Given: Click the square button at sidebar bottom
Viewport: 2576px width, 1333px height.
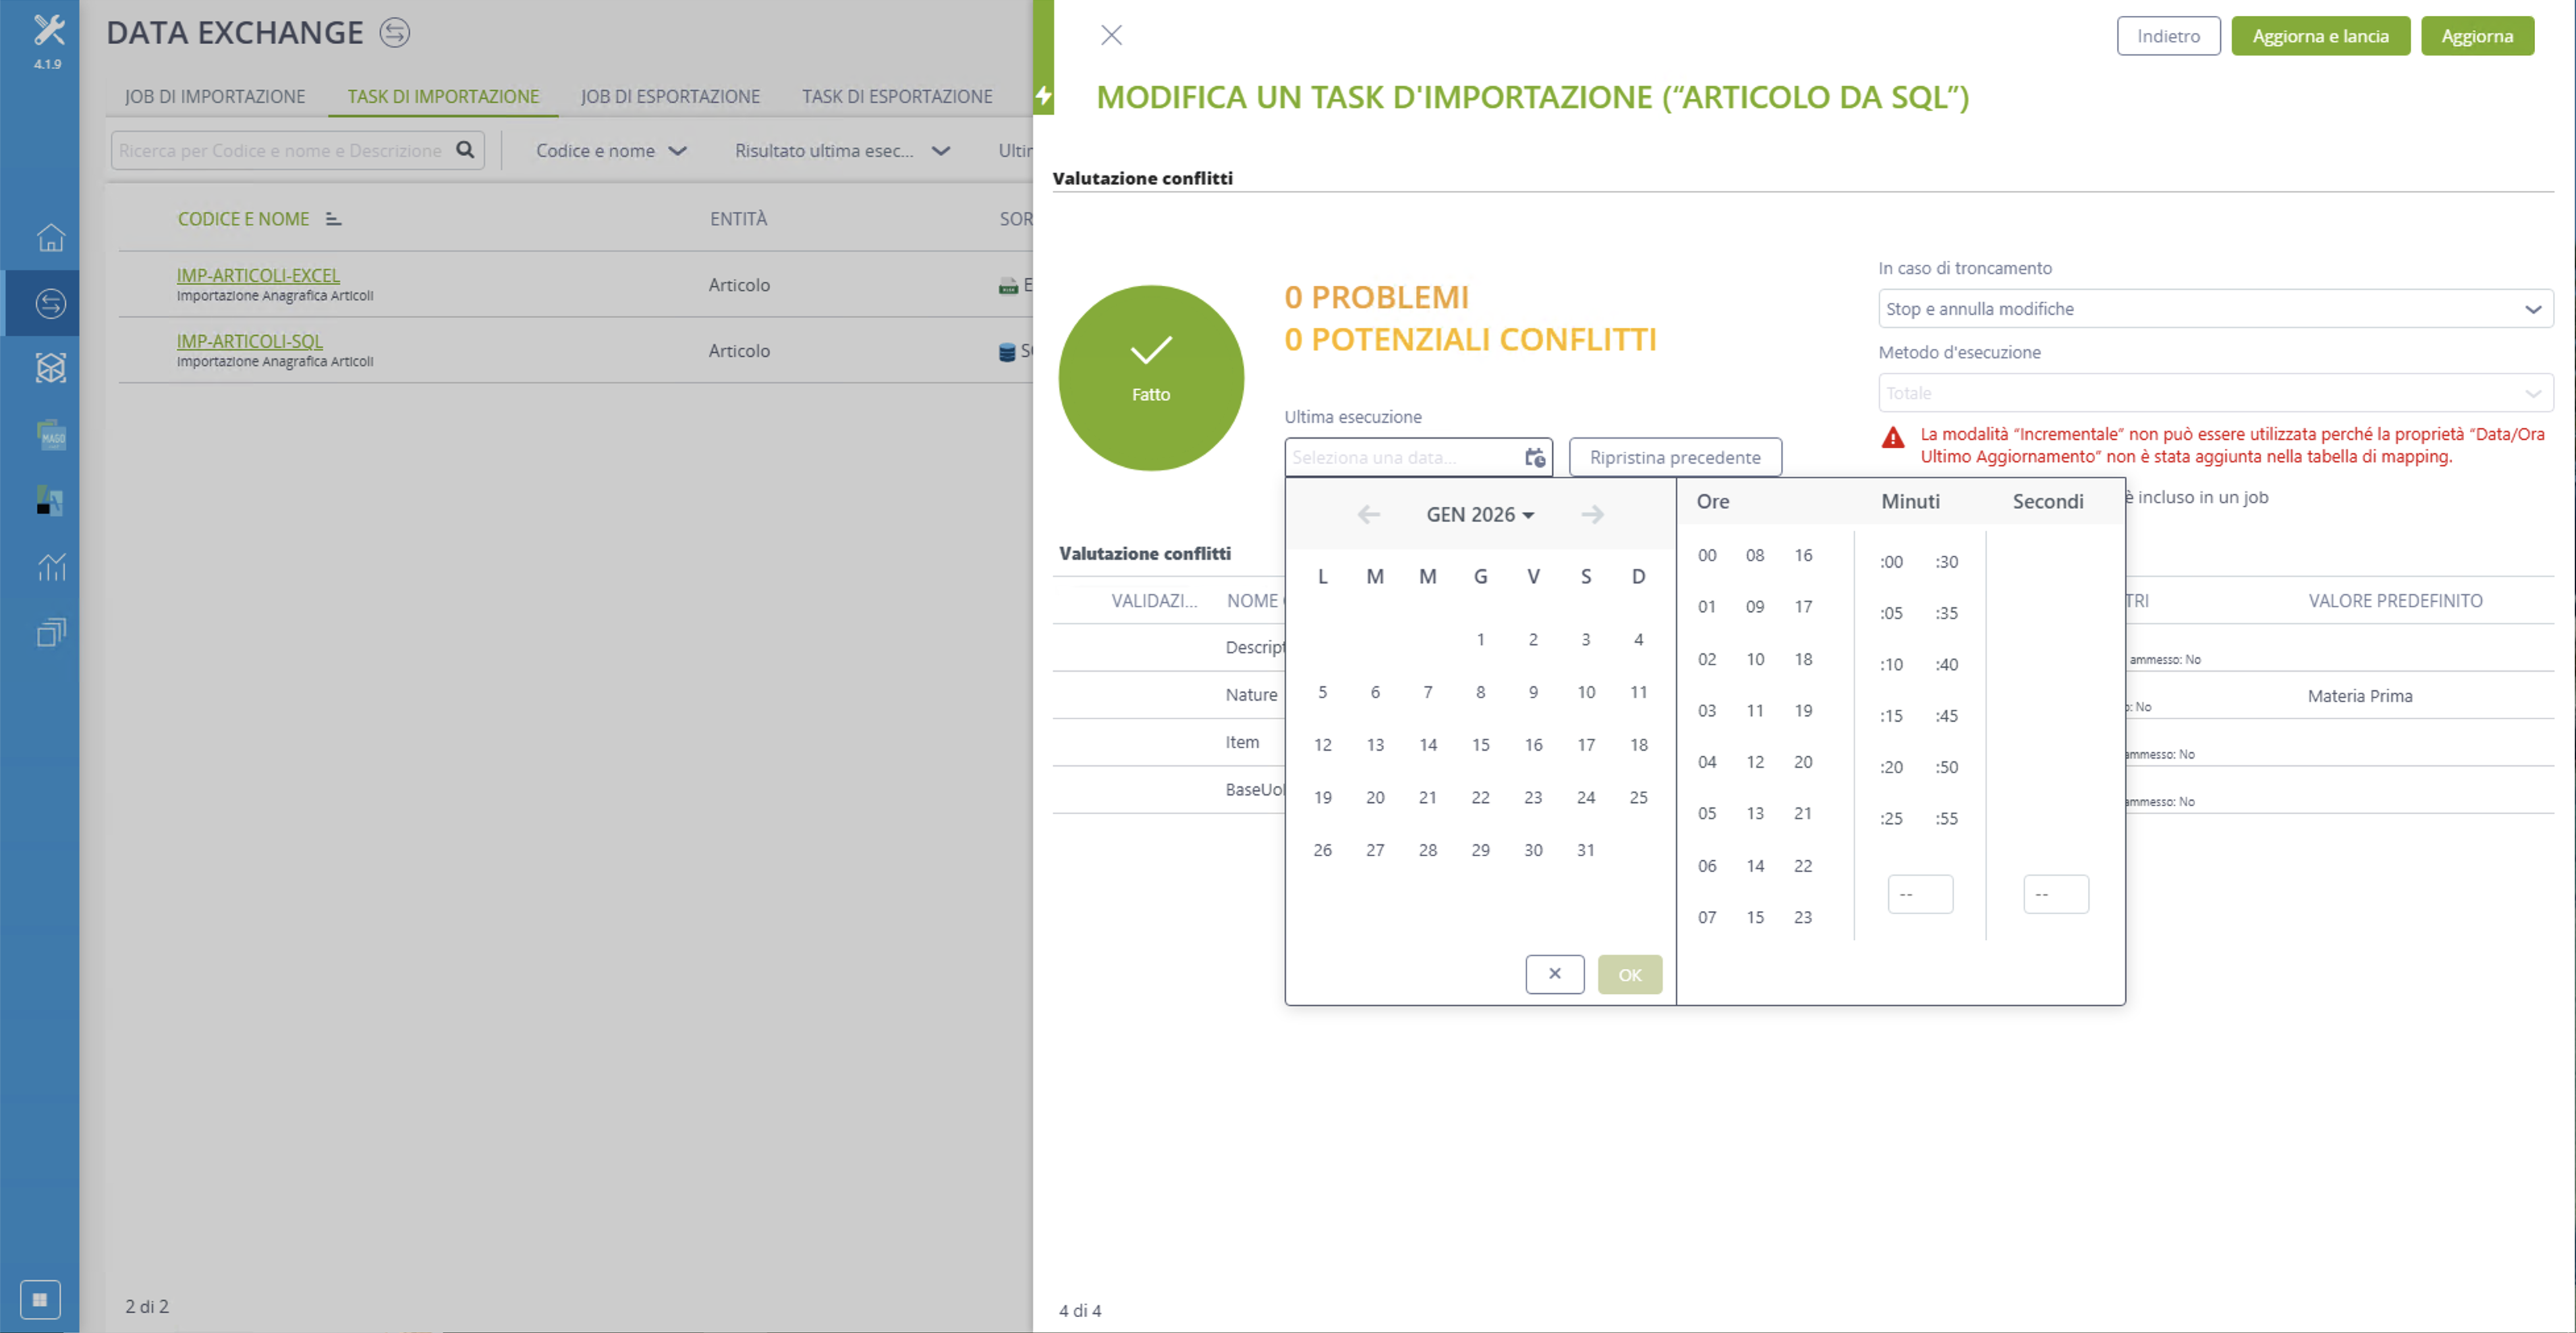Looking at the screenshot, I should coord(40,1299).
